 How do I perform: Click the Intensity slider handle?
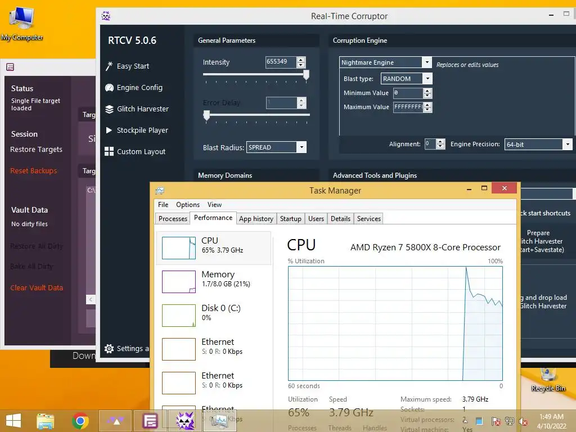click(x=305, y=75)
